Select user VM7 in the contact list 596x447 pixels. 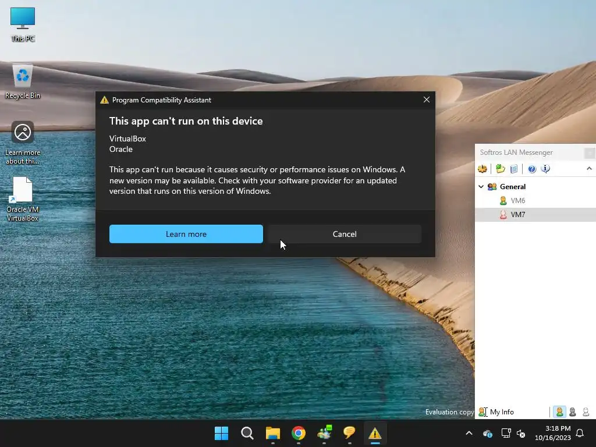[x=535, y=214]
